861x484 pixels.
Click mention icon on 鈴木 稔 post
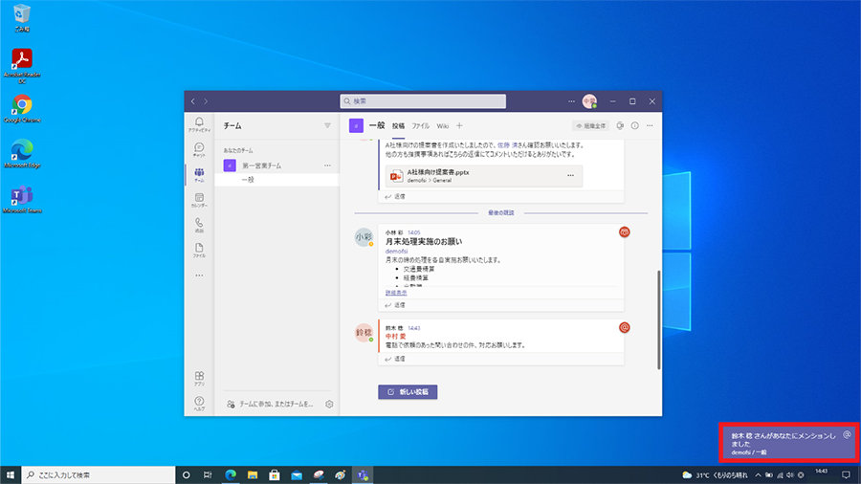(x=625, y=327)
